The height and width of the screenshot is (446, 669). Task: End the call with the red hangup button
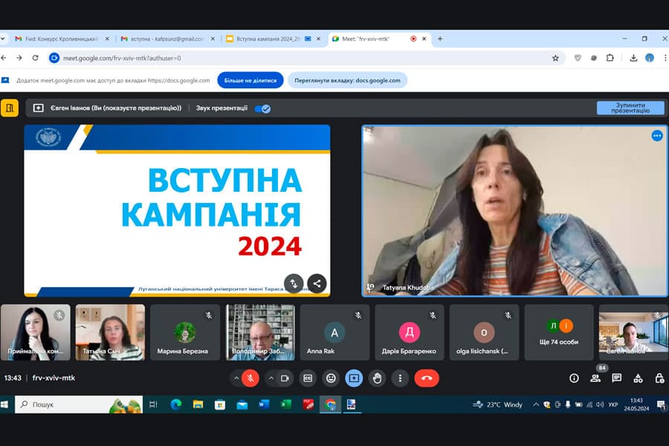click(x=425, y=378)
